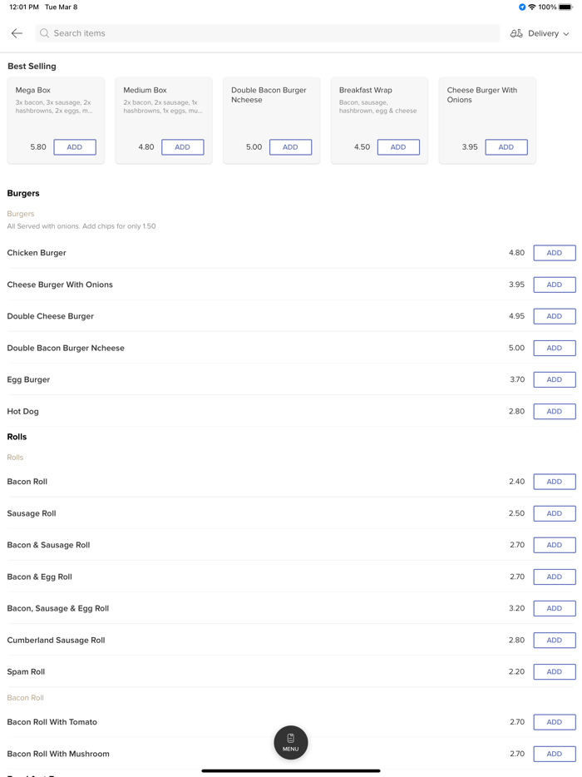Viewport: 582px width, 777px height.
Task: Click the search magnifier icon
Action: (45, 33)
